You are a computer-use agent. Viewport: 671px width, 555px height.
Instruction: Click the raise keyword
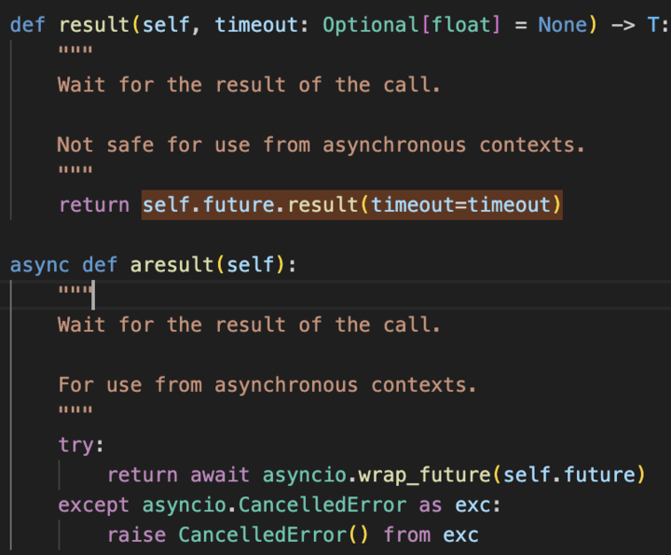pos(137,535)
